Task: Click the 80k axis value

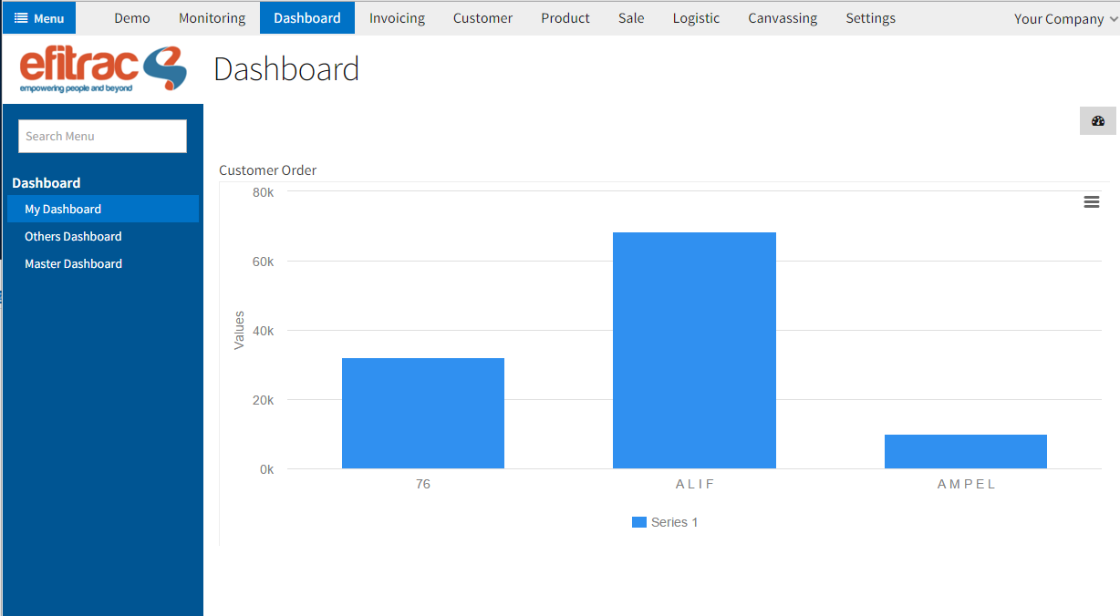Action: point(264,192)
